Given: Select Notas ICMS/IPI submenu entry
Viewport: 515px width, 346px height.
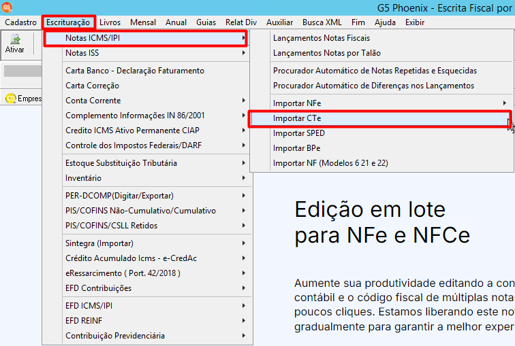Looking at the screenshot, I should [146, 38].
